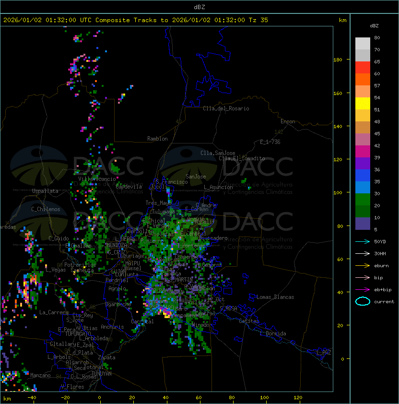Click the cyan 50YD arrow in legend
Screen dimensions: 399x404
[x=363, y=242]
